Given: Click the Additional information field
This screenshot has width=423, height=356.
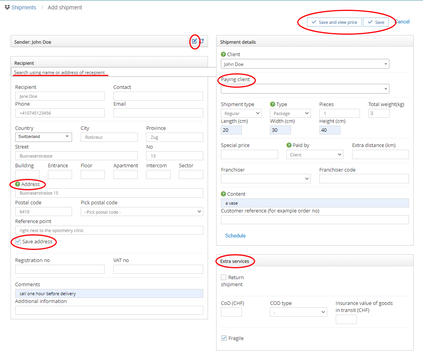Looking at the screenshot, I should coord(109,310).
